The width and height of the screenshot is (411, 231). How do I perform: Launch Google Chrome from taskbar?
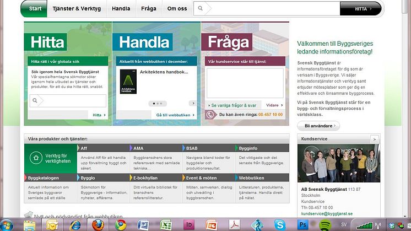pyautogui.click(x=121, y=225)
